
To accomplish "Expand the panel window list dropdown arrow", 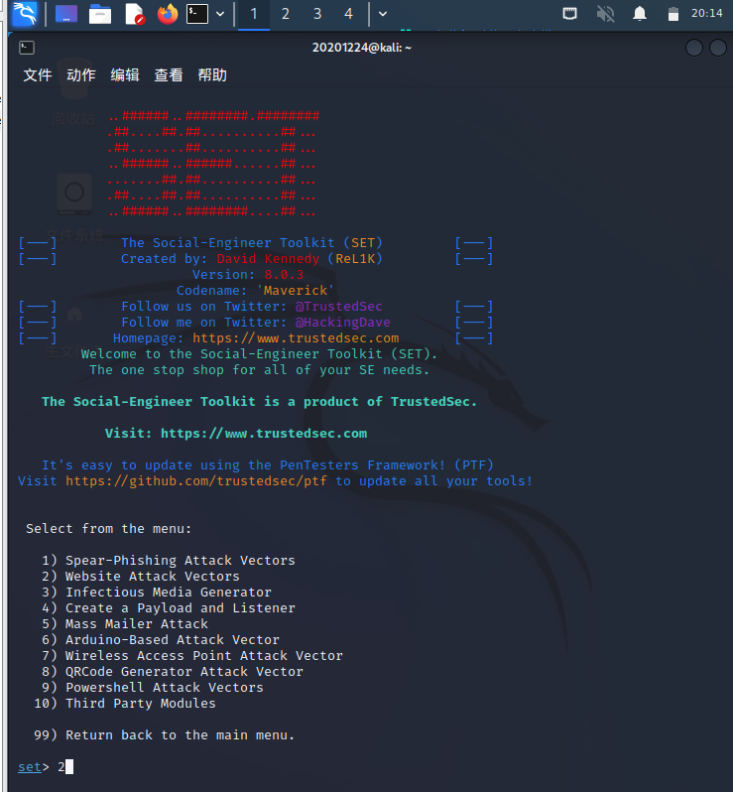I will click(x=383, y=14).
